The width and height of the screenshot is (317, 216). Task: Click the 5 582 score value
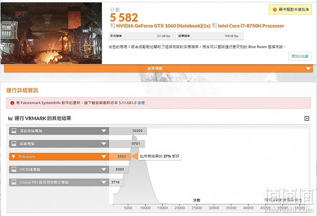[x=124, y=17]
